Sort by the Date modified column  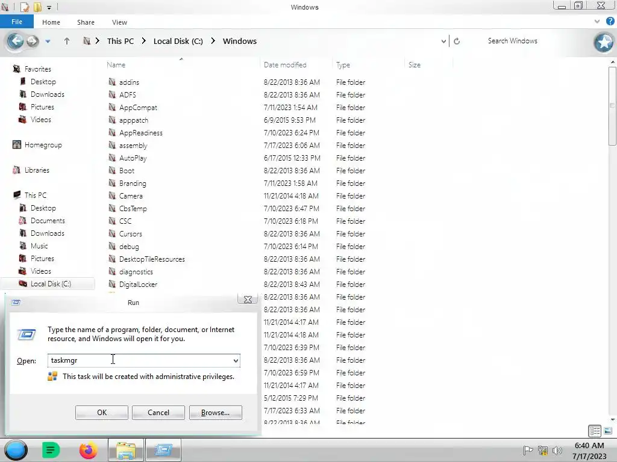[285, 65]
